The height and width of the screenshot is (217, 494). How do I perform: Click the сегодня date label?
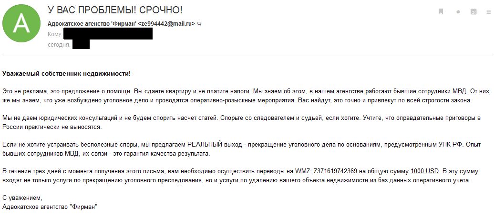coord(59,45)
